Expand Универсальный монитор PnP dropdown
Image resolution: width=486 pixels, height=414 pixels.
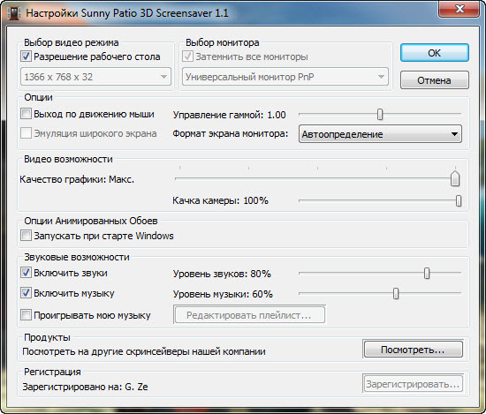click(285, 77)
